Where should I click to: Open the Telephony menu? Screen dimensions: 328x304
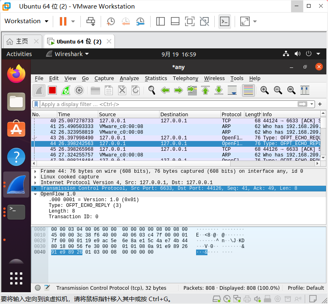(x=186, y=78)
